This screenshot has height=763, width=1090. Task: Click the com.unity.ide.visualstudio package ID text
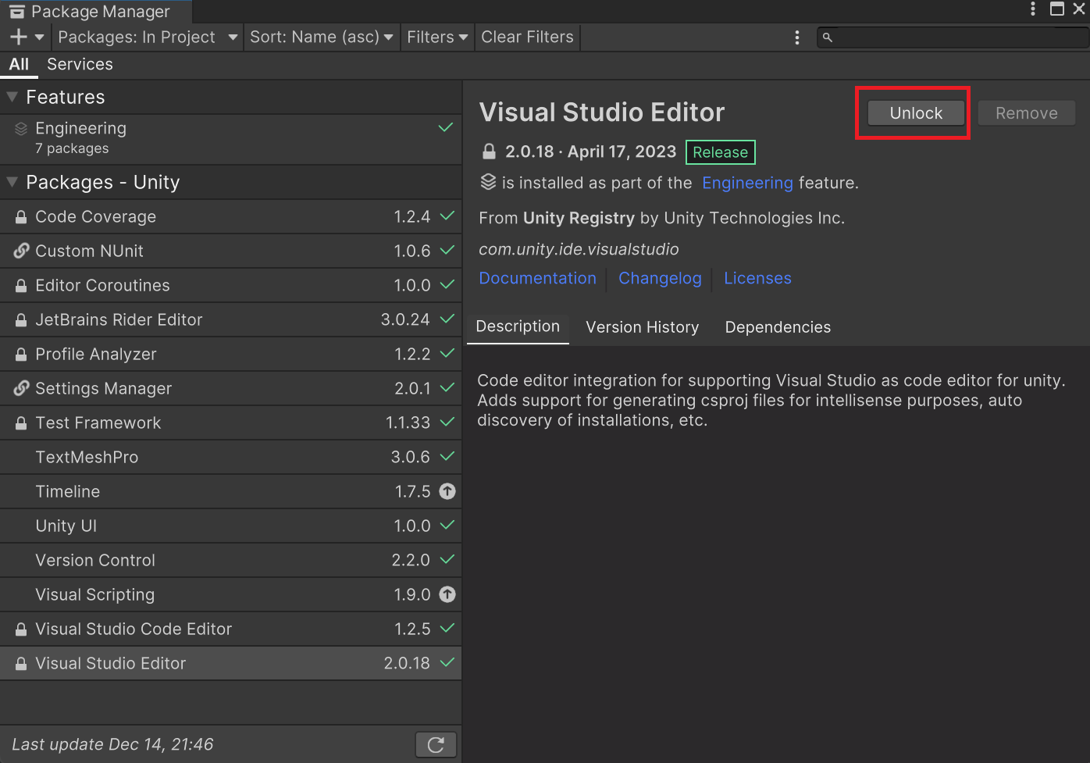(579, 249)
